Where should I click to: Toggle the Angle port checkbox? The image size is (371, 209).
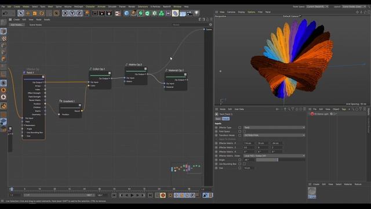pos(239,160)
